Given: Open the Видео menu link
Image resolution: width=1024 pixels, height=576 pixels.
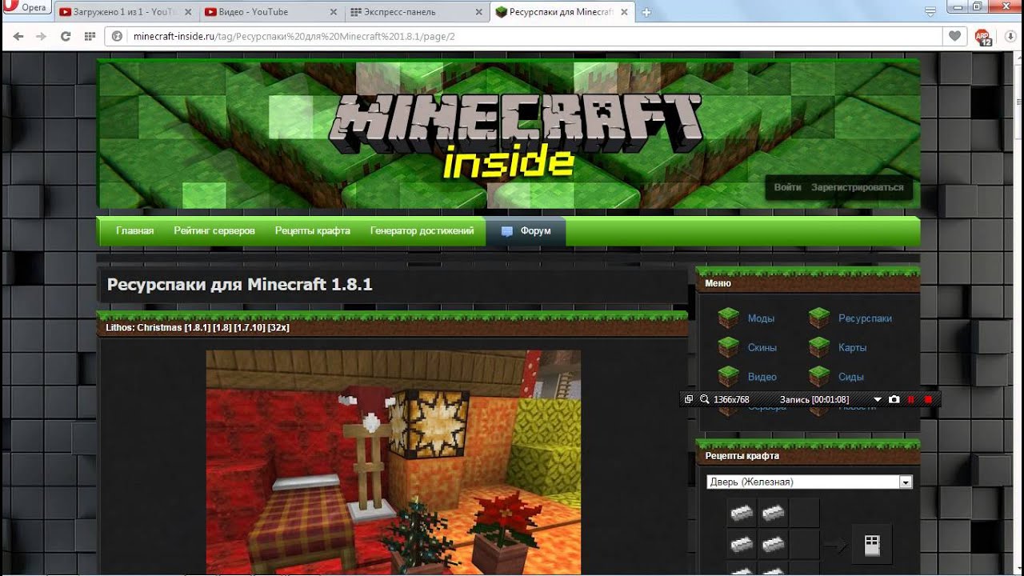Looking at the screenshot, I should coord(762,376).
